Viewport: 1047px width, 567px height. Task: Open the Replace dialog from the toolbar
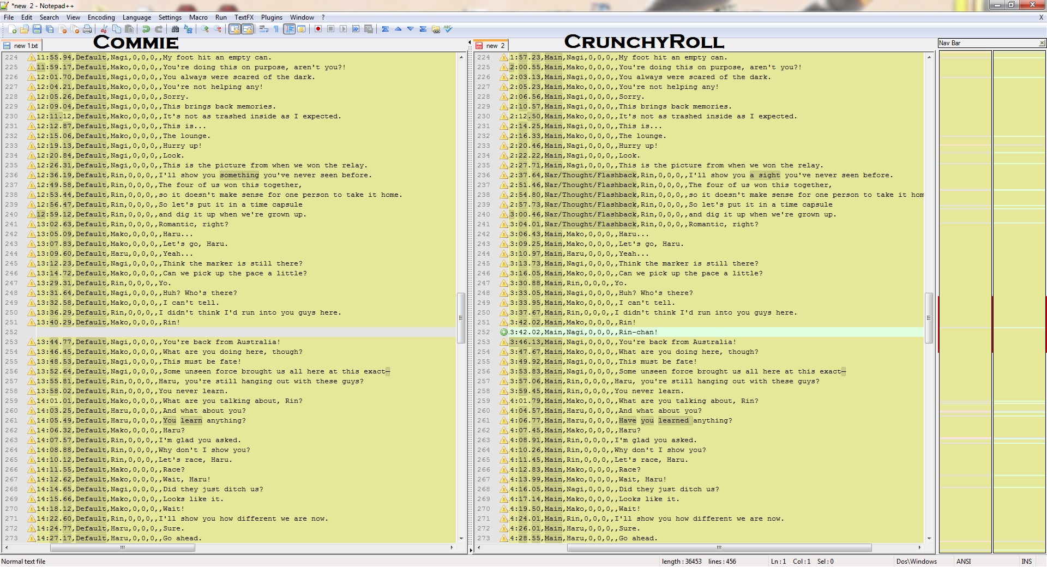[188, 29]
